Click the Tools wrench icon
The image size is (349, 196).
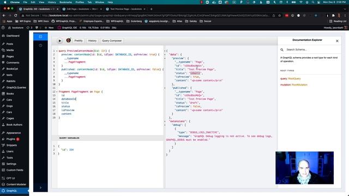(3, 157)
